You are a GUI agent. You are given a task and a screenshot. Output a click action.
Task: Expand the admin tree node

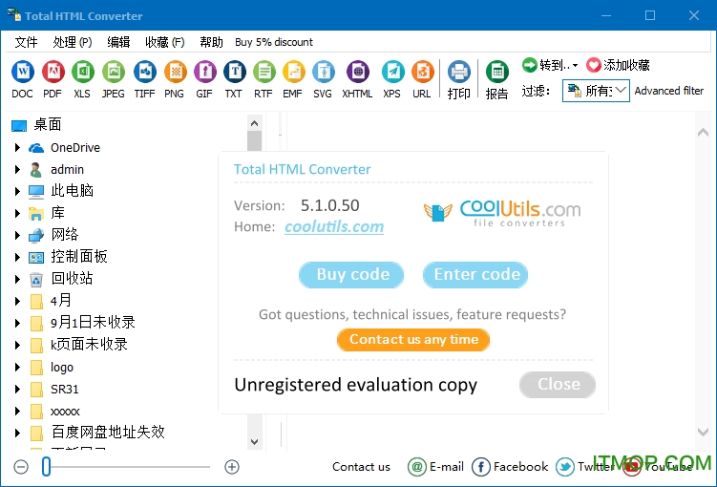tap(17, 169)
